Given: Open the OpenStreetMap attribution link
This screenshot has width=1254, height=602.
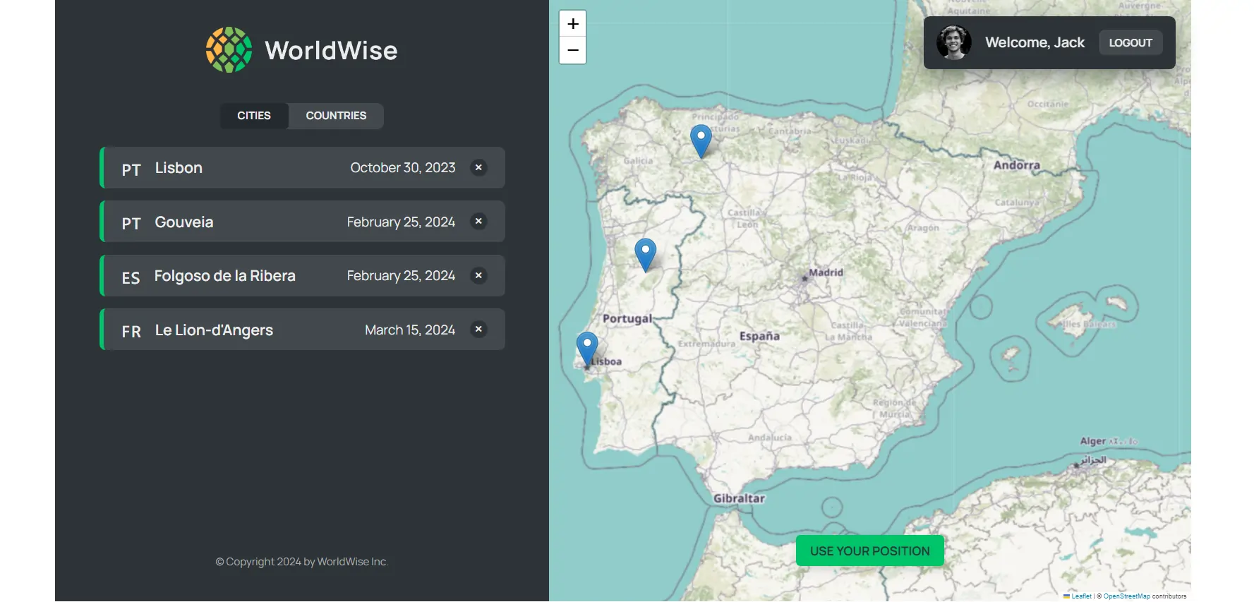Looking at the screenshot, I should coord(1126,596).
